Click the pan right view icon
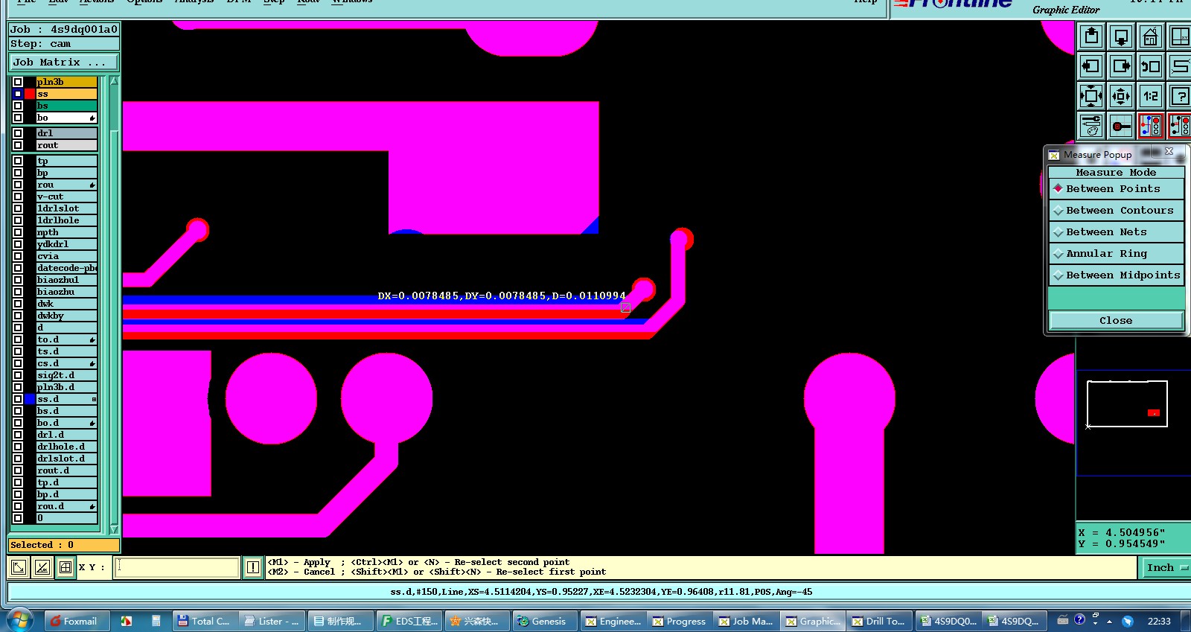This screenshot has width=1191, height=632. [1121, 66]
